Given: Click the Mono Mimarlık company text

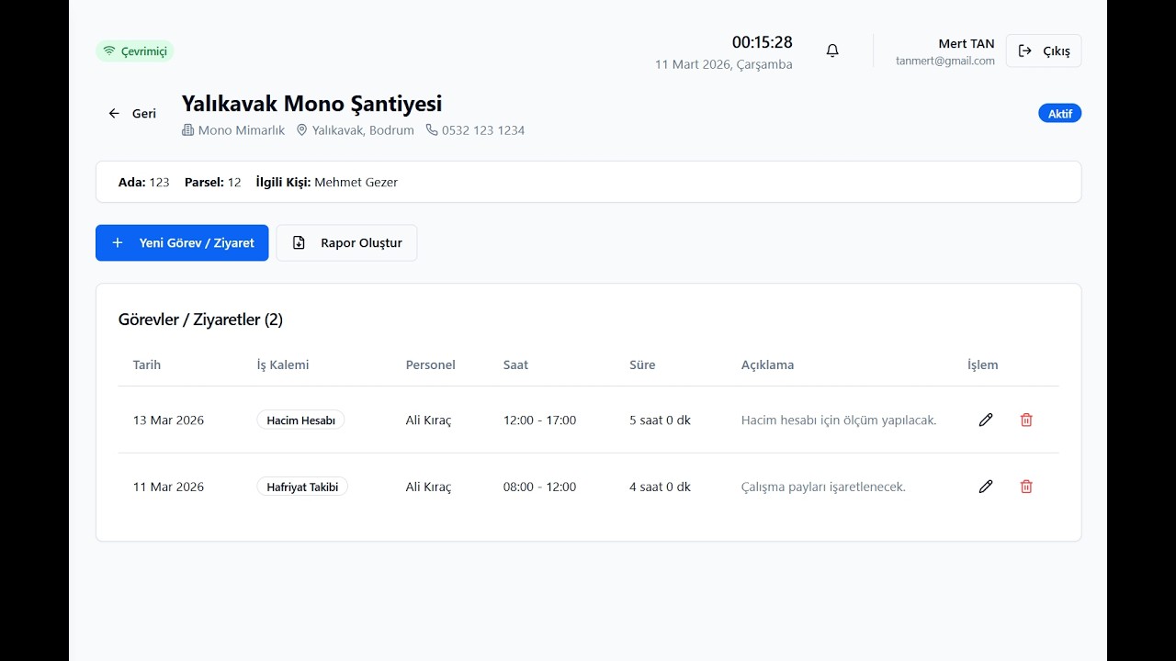Looking at the screenshot, I should (x=242, y=130).
